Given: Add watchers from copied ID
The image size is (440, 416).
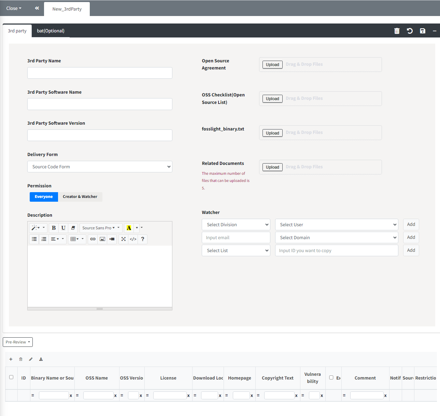Looking at the screenshot, I should pos(411,250).
